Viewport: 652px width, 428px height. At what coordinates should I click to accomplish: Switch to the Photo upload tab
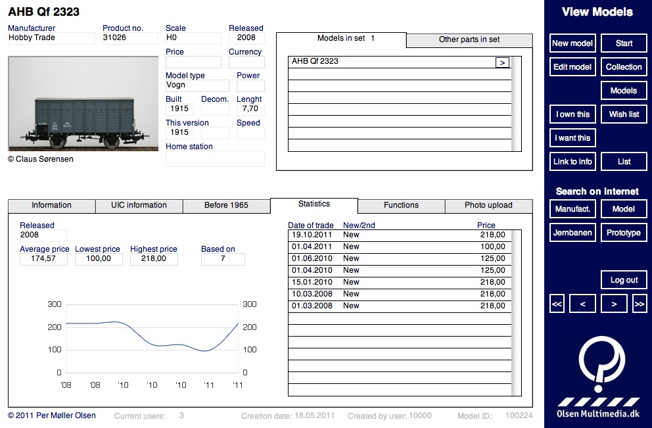[x=488, y=206]
